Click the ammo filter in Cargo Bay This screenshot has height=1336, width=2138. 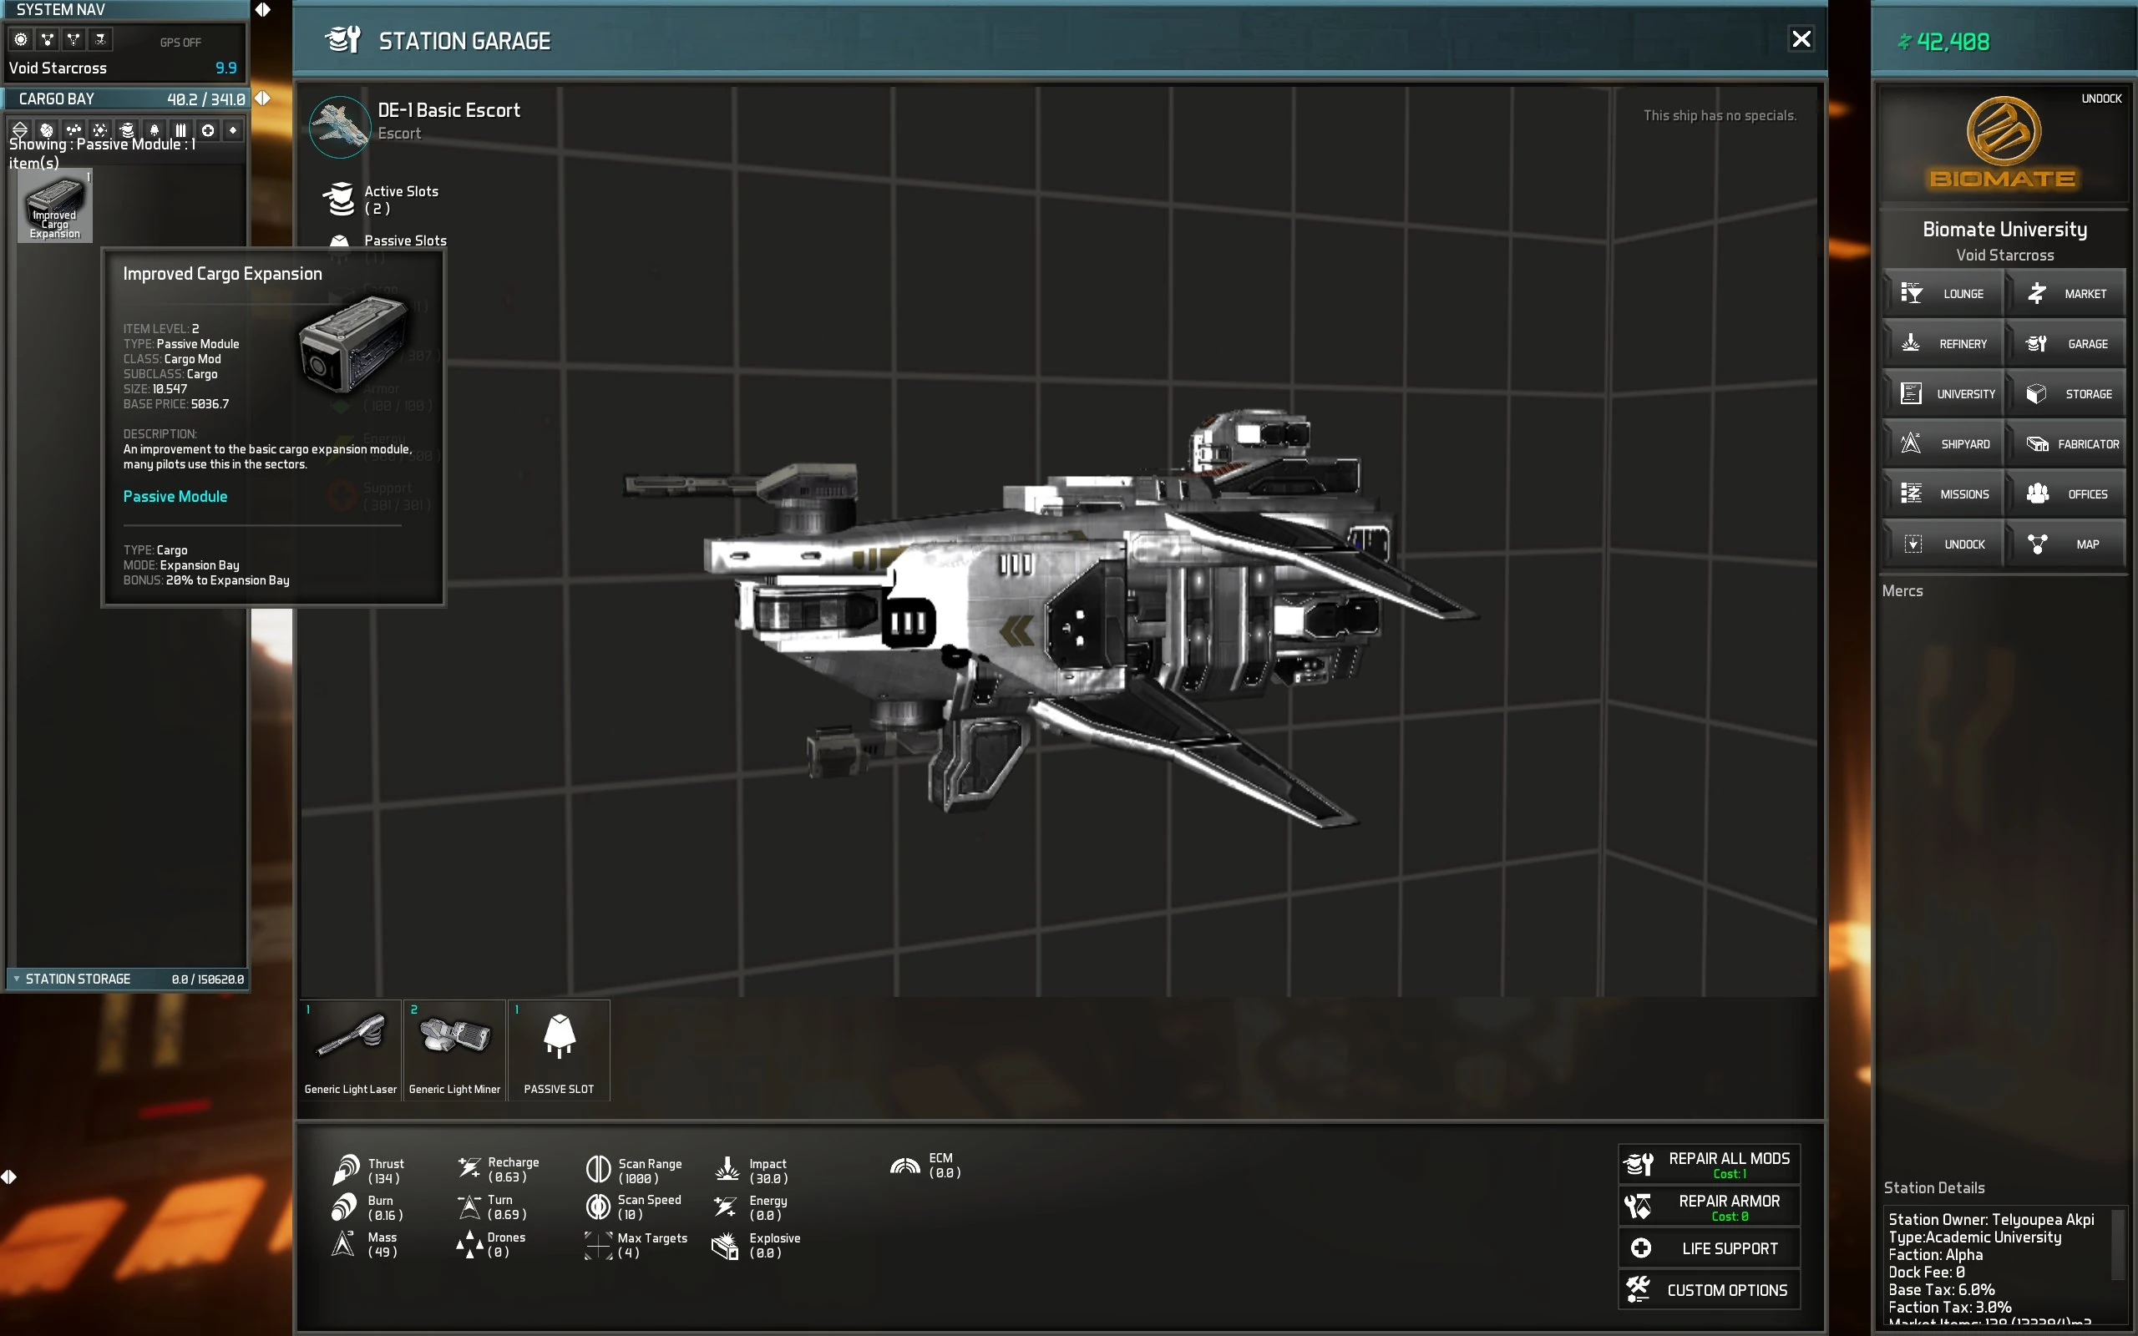coord(180,130)
